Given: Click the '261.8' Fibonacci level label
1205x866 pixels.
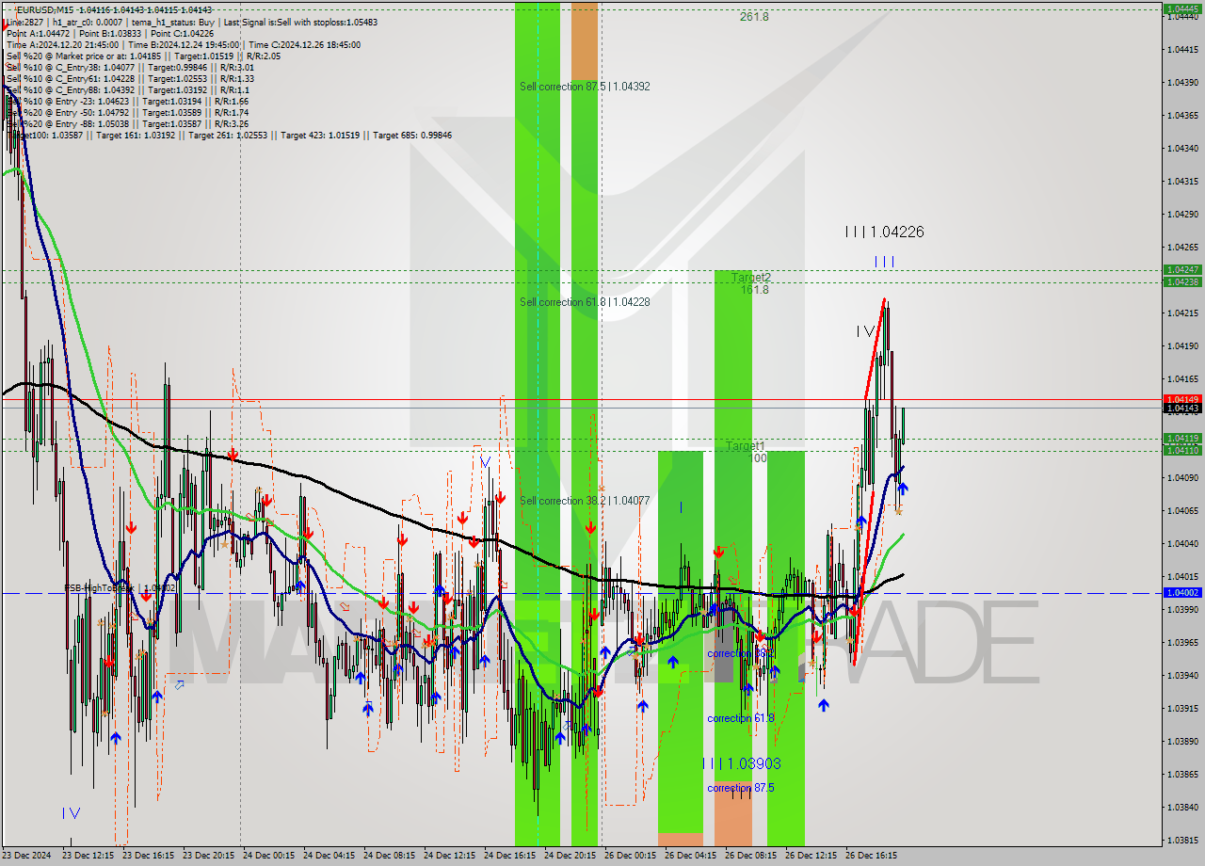Looking at the screenshot, I should 754,17.
